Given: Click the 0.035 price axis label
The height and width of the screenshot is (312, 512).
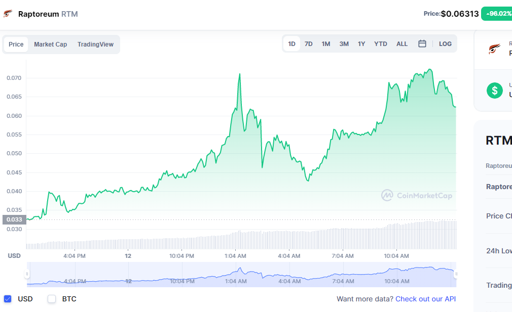Looking at the screenshot, I should [14, 210].
